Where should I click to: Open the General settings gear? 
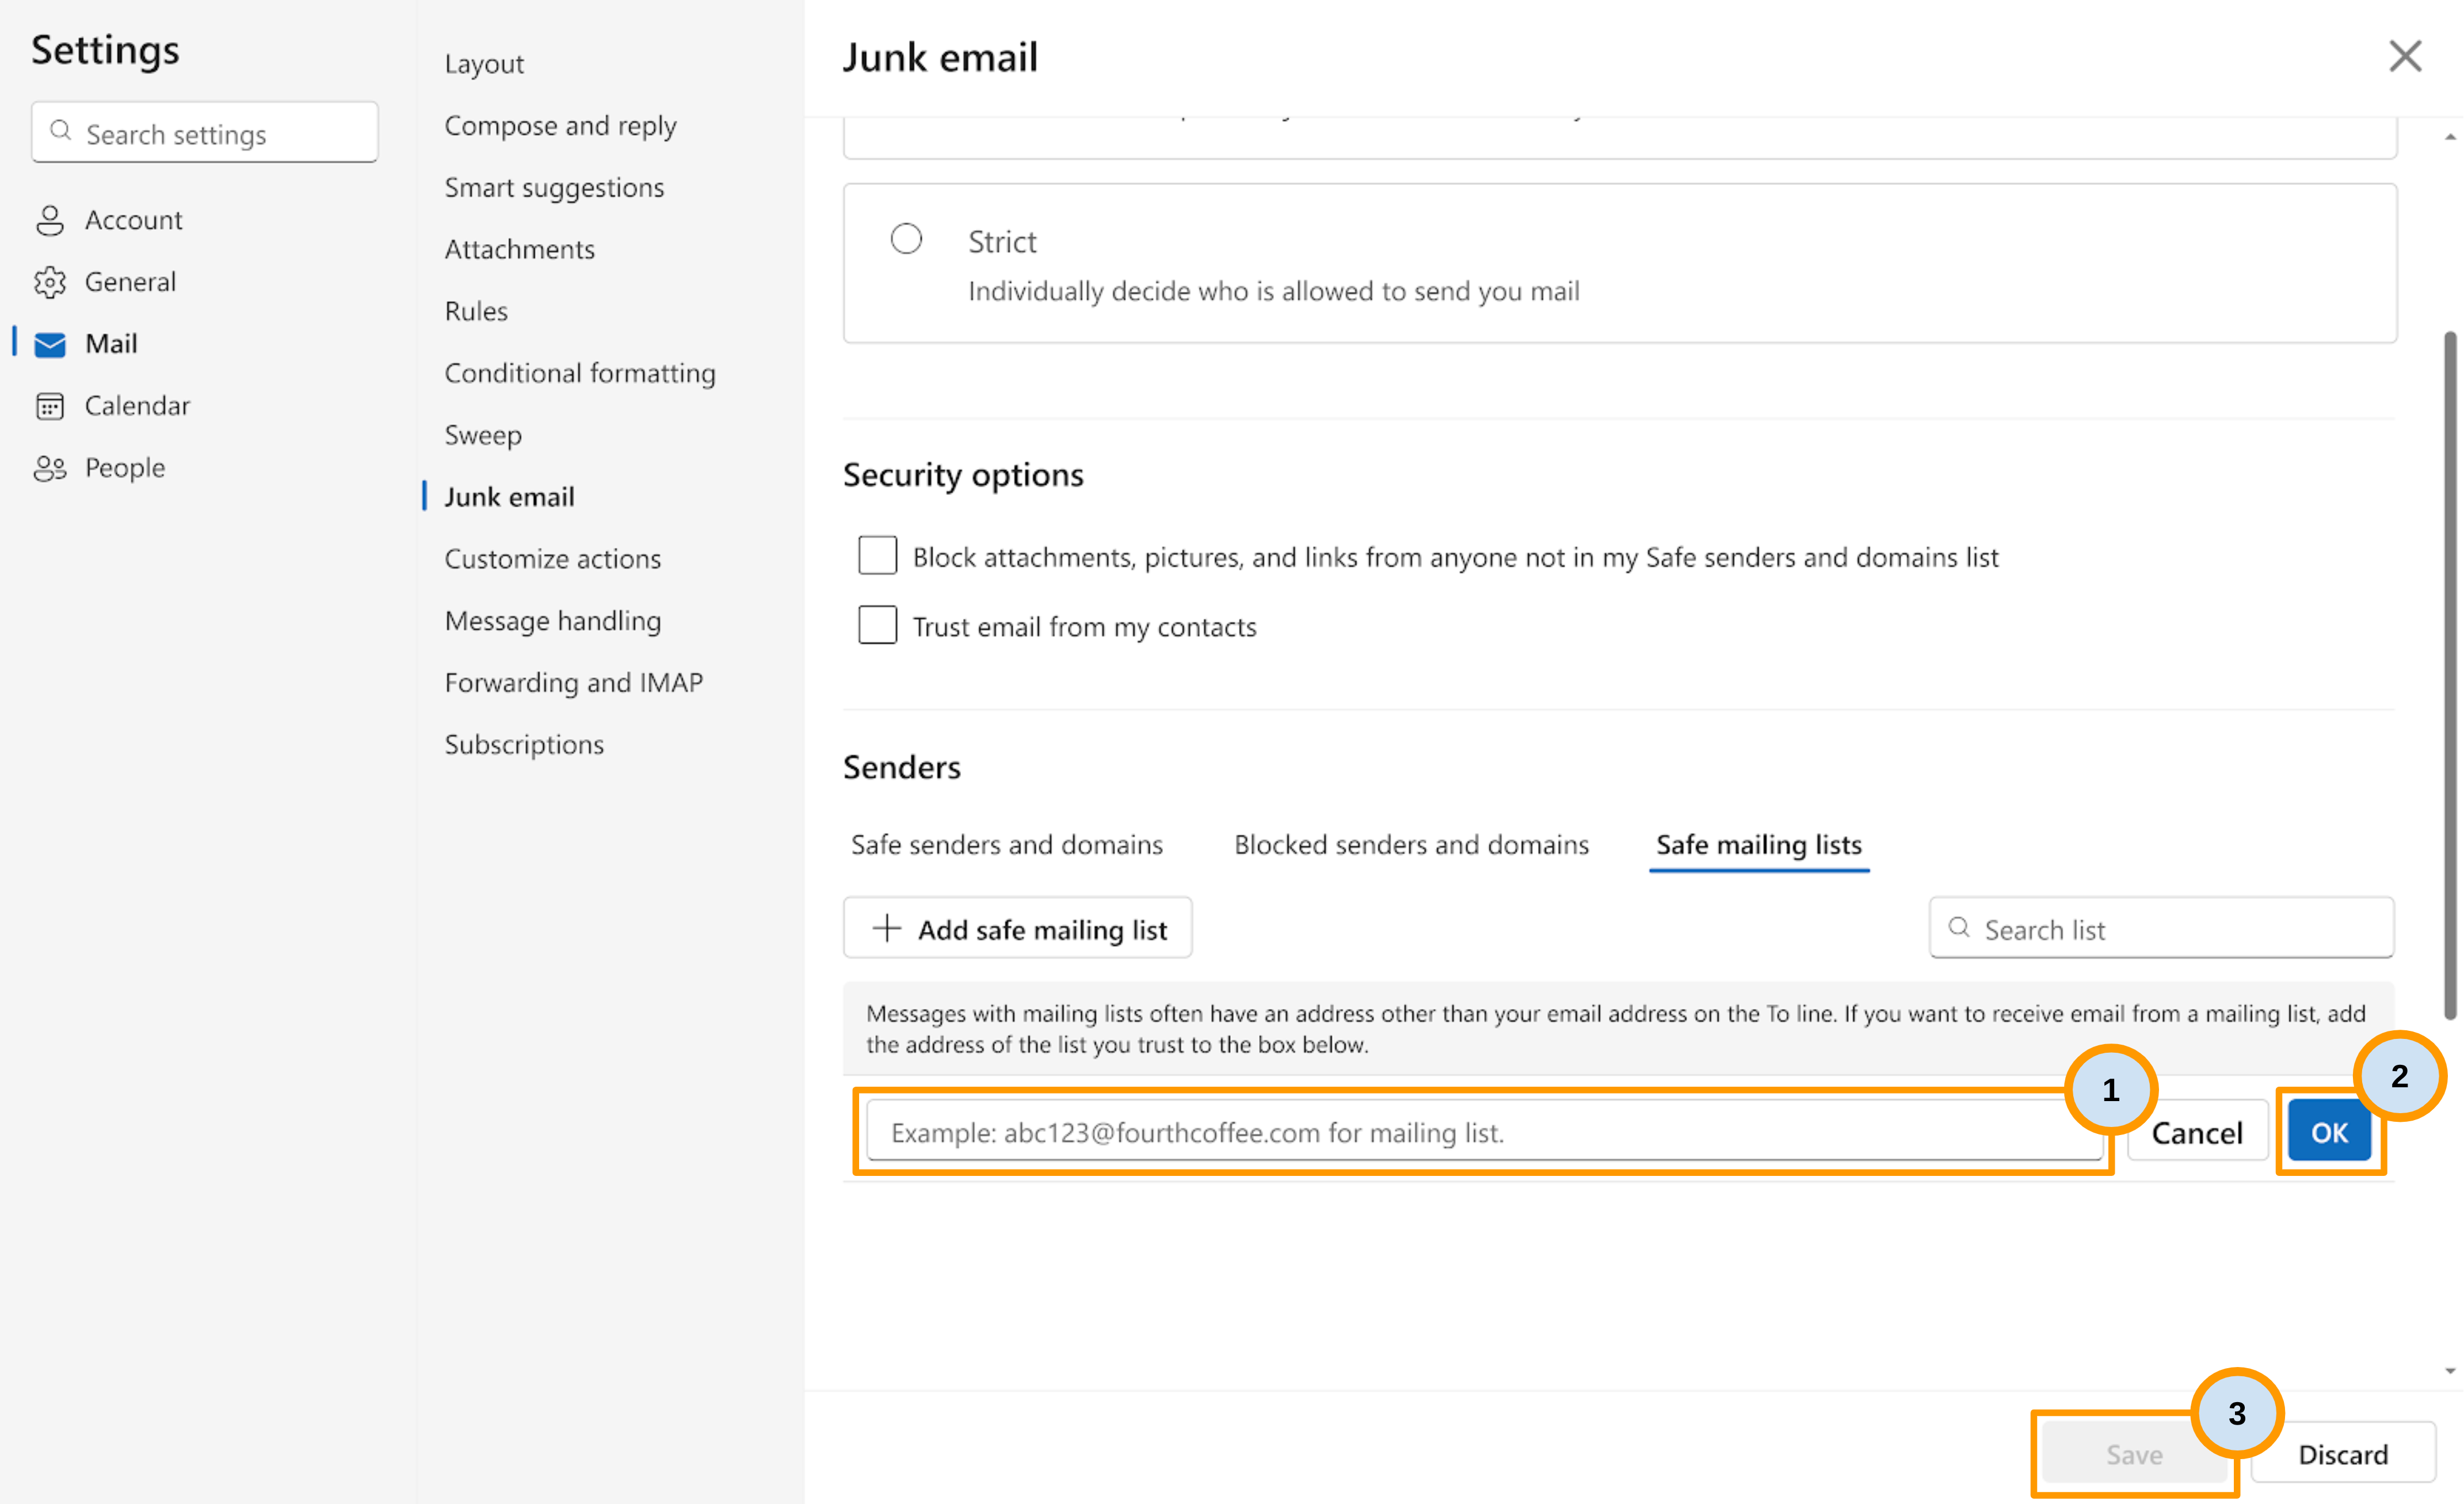tap(50, 282)
